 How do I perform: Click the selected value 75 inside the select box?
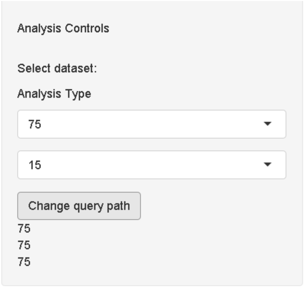pyautogui.click(x=35, y=124)
